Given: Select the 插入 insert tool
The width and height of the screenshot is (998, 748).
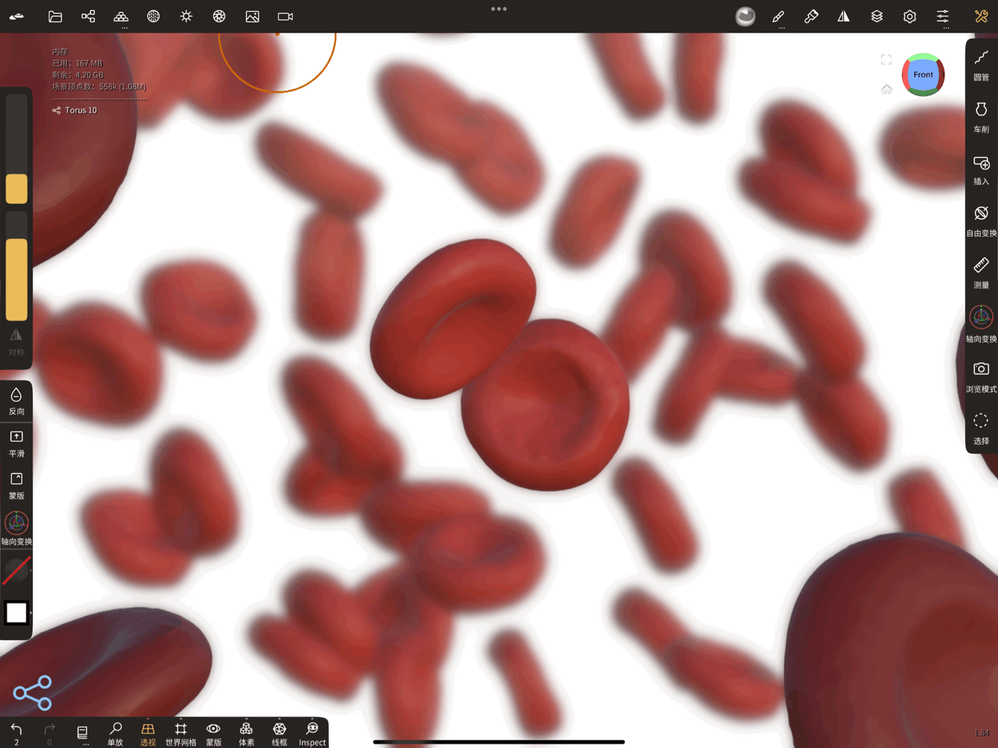Looking at the screenshot, I should (x=981, y=170).
